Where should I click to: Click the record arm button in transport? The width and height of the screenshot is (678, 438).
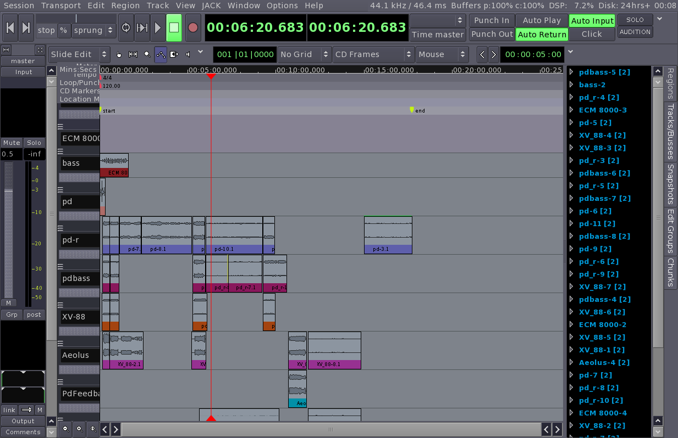tap(192, 27)
